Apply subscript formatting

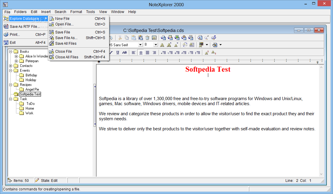pos(214,52)
